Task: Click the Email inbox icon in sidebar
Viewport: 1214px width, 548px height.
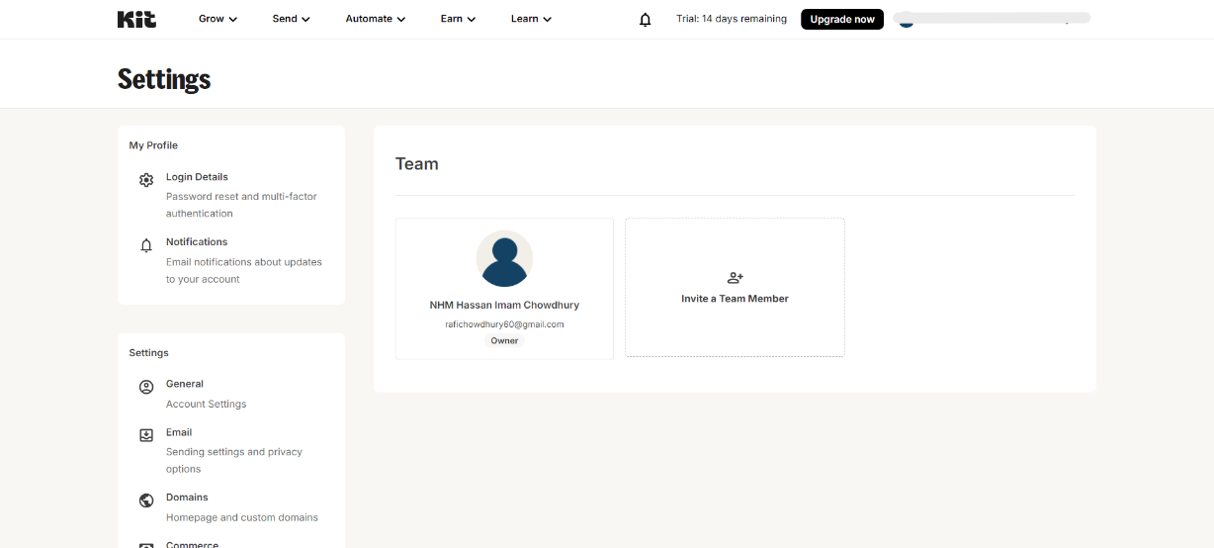Action: (x=146, y=435)
